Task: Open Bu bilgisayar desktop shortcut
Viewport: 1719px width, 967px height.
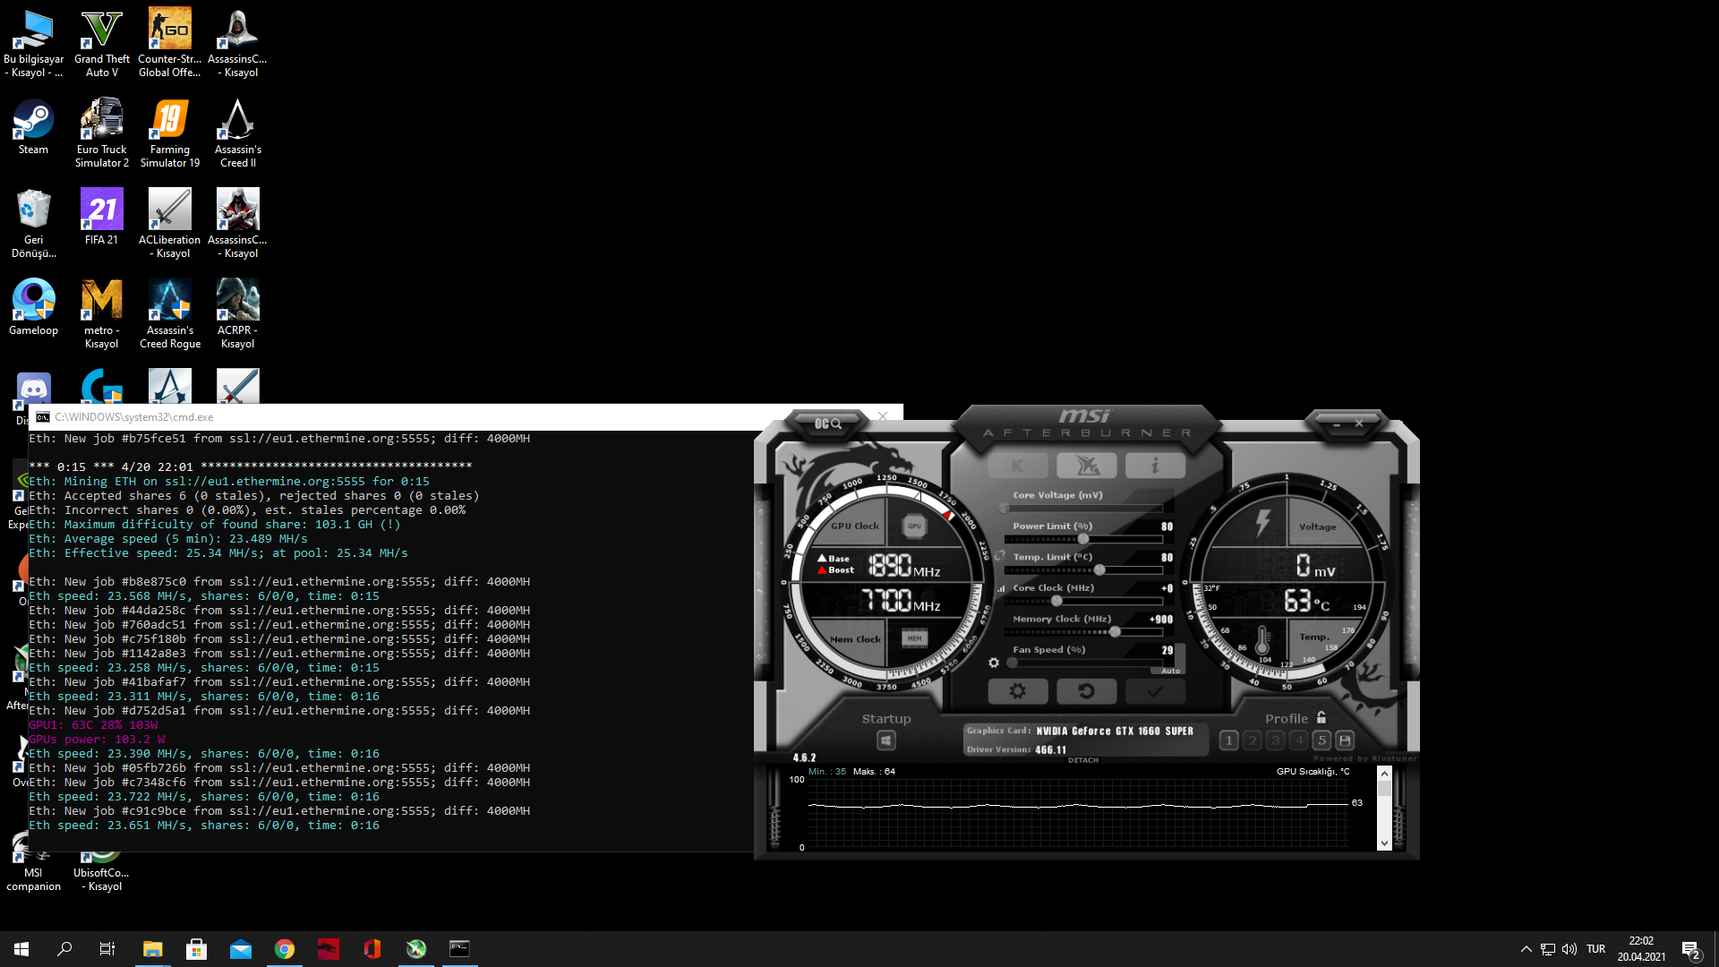Action: (x=33, y=43)
